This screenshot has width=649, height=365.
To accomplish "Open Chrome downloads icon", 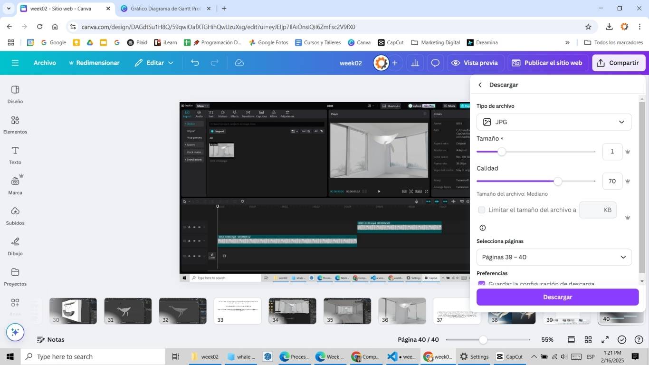I will click(x=609, y=27).
